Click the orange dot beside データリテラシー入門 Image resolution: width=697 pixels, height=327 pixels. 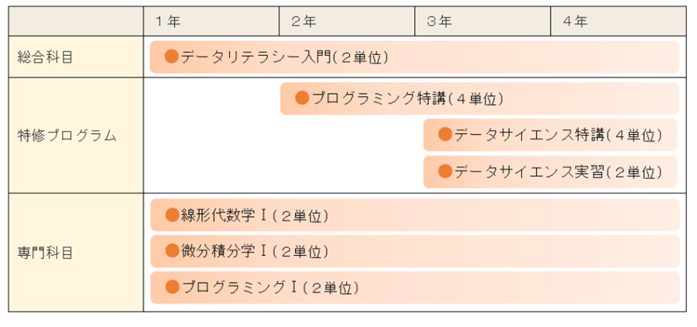click(x=172, y=57)
